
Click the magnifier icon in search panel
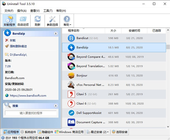coord(7,105)
